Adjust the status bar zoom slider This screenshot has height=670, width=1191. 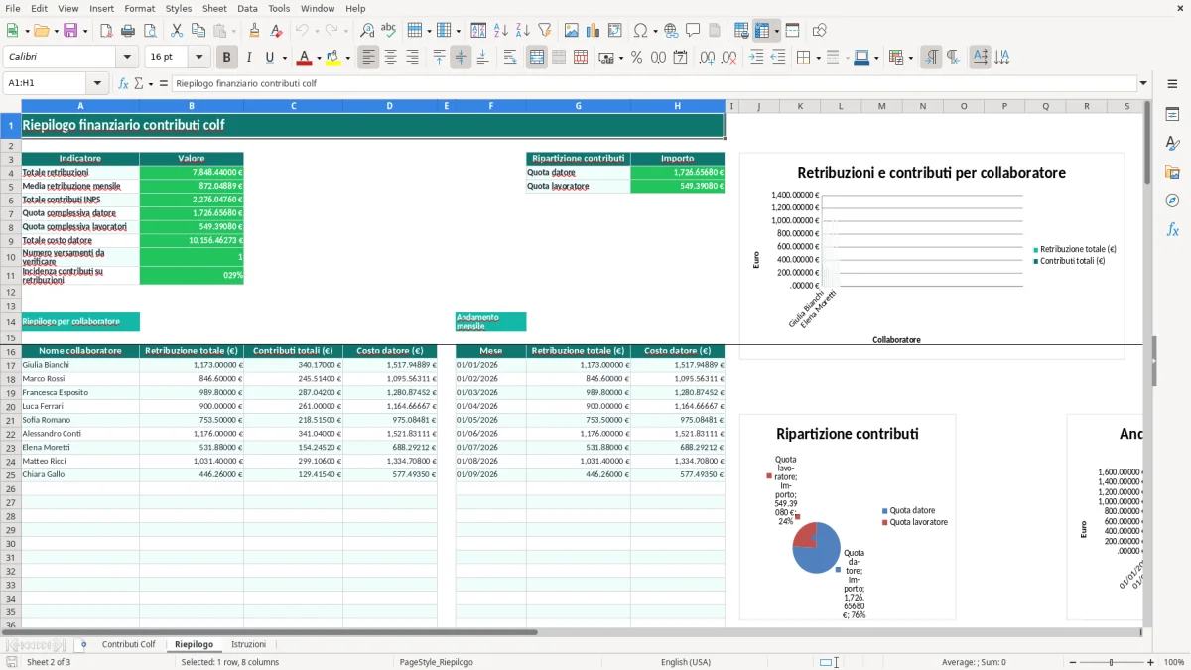1111,662
